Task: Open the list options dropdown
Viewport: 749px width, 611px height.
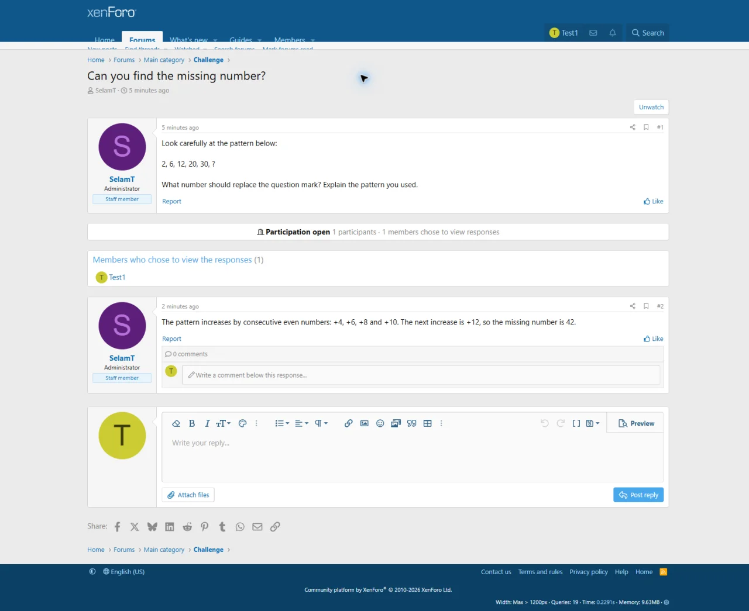Action: (x=282, y=423)
